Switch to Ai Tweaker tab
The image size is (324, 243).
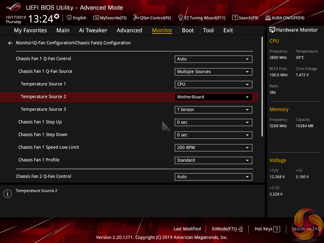tap(93, 30)
